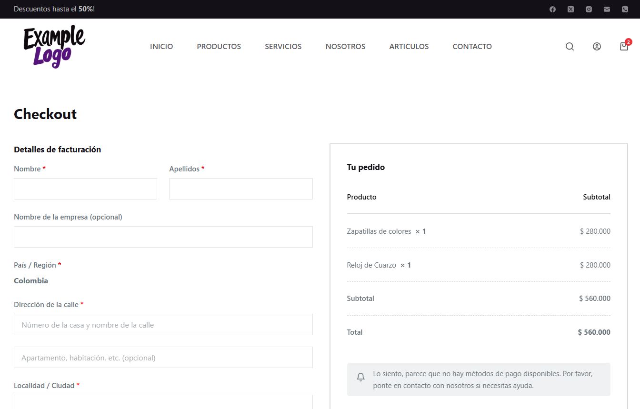
Task: Go to the INICIO menu item
Action: 161,46
